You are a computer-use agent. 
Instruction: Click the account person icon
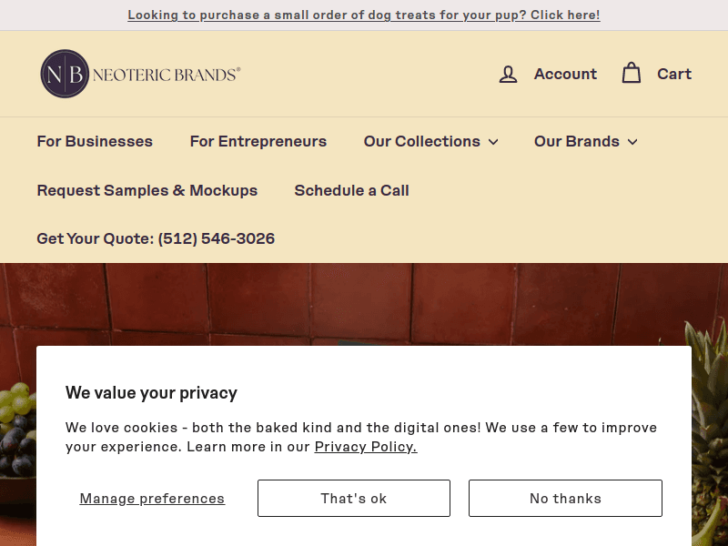508,75
